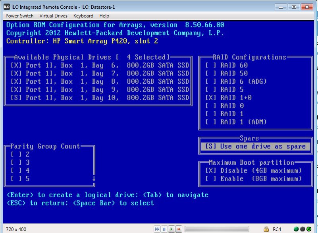Toggle Use one drive as spare

tap(256, 146)
